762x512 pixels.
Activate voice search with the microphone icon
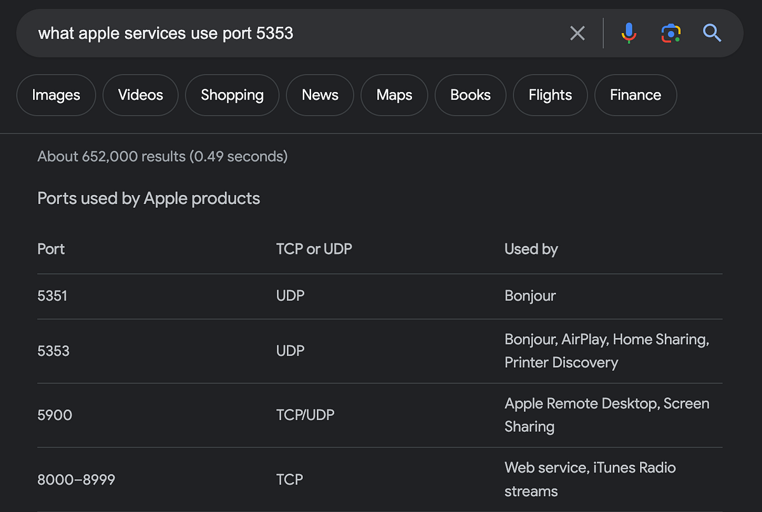[x=629, y=33]
